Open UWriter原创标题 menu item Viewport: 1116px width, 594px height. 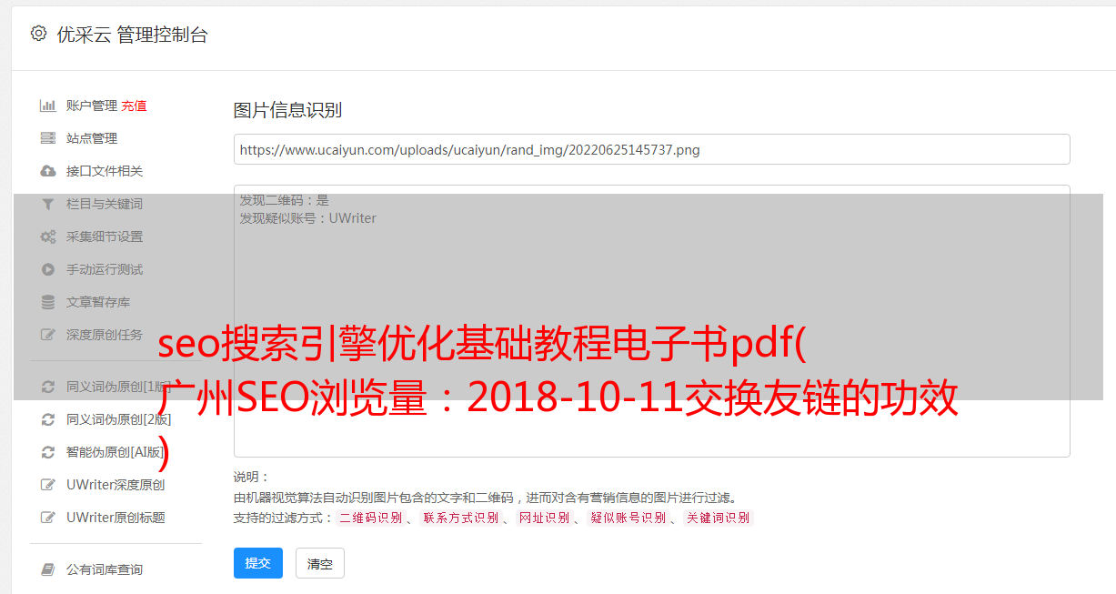pyautogui.click(x=116, y=518)
